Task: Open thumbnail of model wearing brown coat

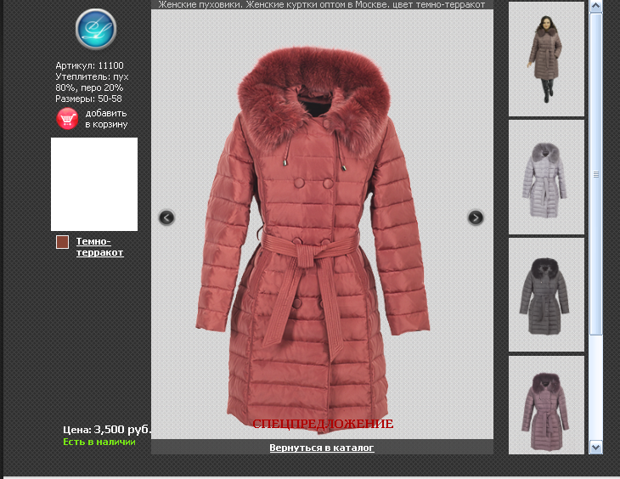Action: (546, 59)
